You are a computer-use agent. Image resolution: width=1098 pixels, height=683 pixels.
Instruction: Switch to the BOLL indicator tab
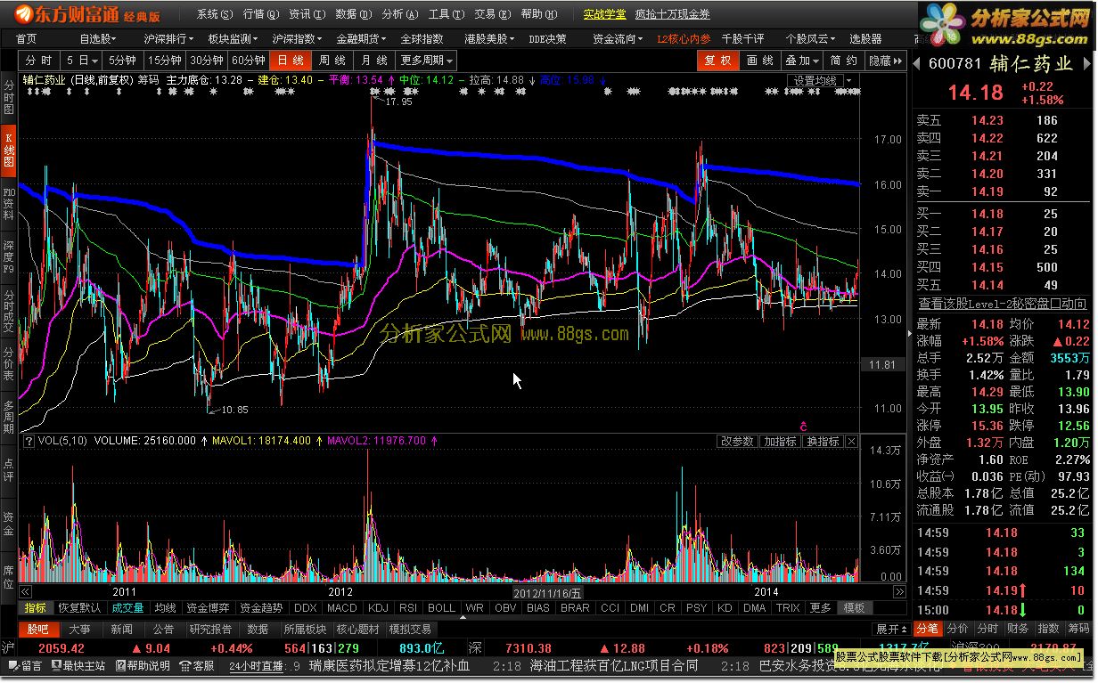pyautogui.click(x=441, y=608)
